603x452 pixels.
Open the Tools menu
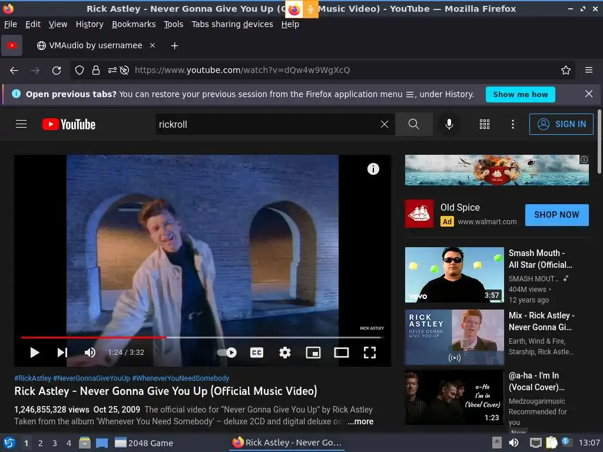[174, 24]
